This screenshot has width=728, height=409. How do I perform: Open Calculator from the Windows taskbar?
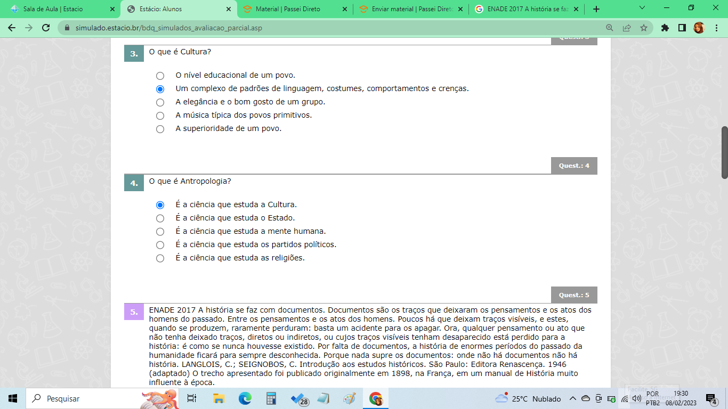(x=271, y=398)
